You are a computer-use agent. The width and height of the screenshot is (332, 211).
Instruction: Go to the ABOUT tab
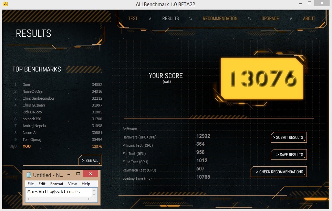pos(309,19)
